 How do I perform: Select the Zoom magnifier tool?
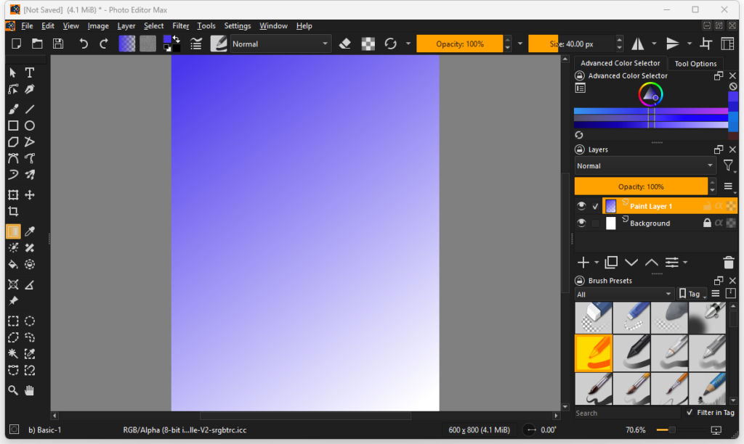[13, 390]
